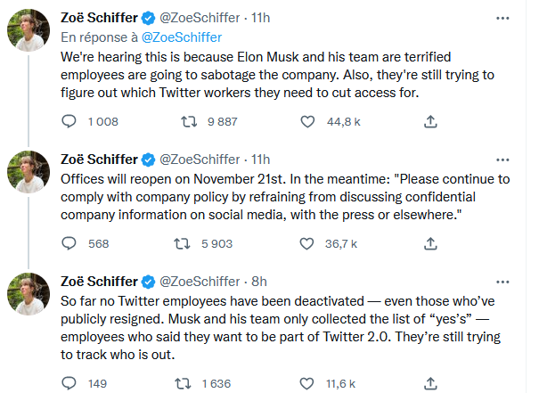Reply to the offices reopening tweet
539x393 pixels.
tap(69, 243)
